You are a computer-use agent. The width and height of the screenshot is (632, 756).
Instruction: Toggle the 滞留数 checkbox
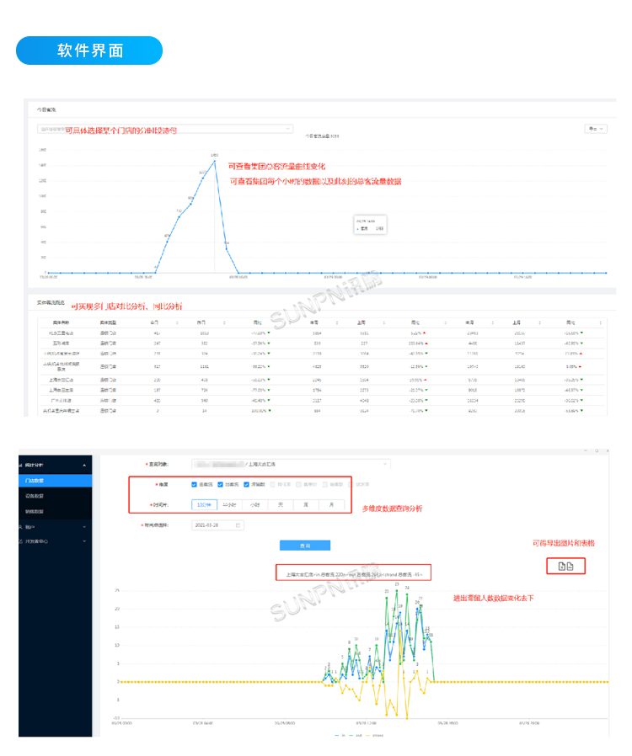[x=246, y=485]
